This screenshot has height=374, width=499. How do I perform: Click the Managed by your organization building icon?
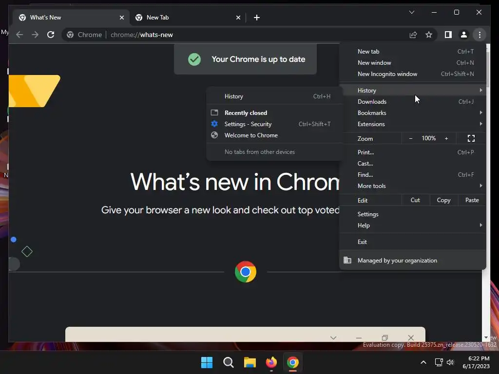click(347, 260)
